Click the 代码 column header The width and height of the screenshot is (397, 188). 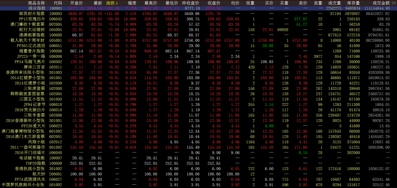click(x=58, y=3)
